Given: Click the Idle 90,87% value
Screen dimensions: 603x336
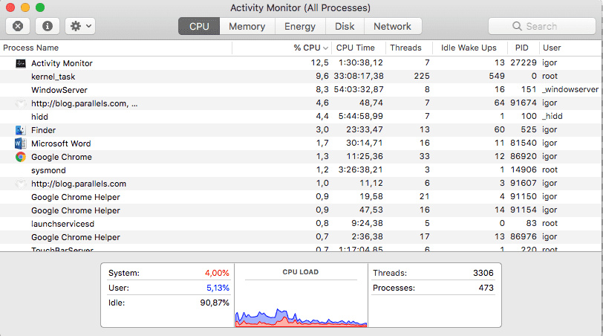Looking at the screenshot, I should tap(215, 303).
